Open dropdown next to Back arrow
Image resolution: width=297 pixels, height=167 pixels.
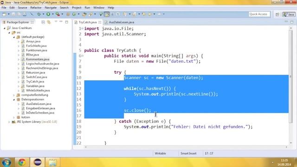point(155,14)
